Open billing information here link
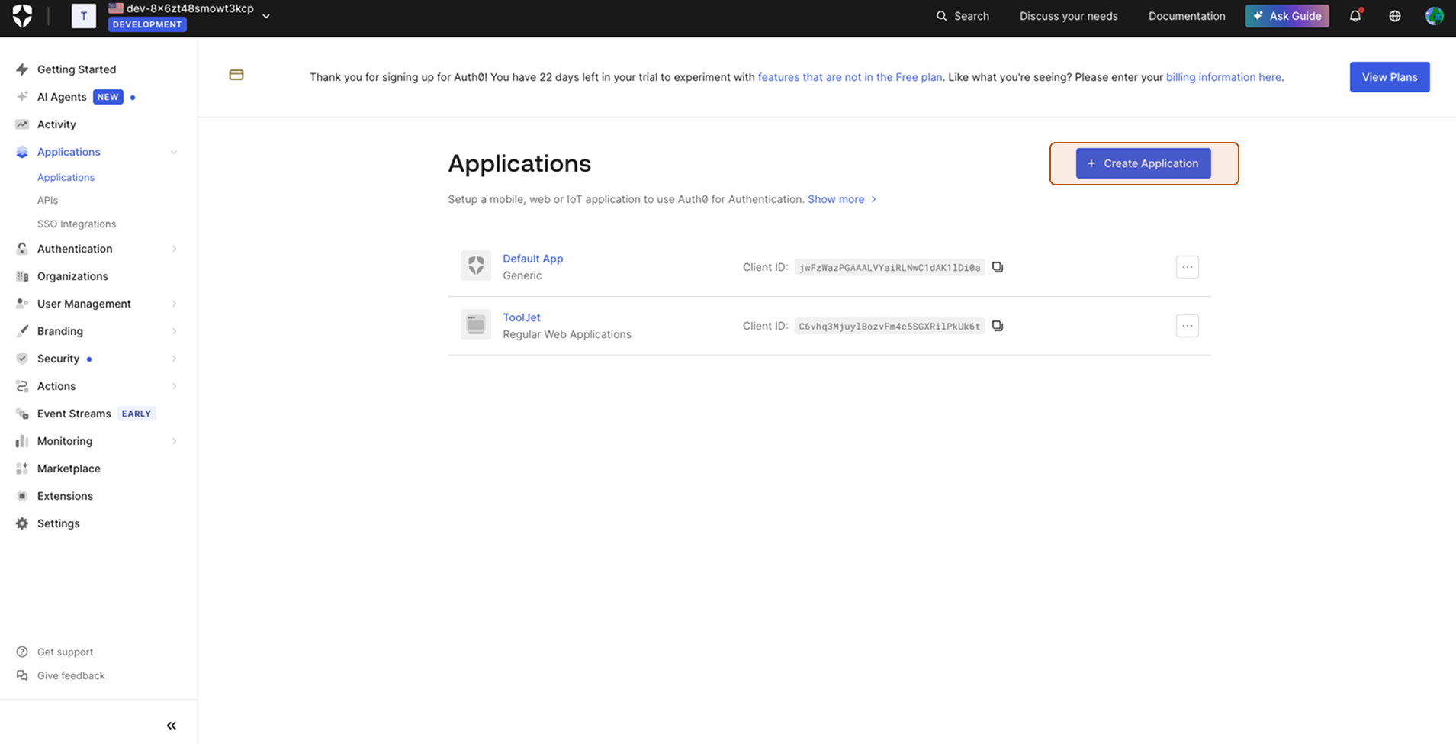 [x=1223, y=76]
